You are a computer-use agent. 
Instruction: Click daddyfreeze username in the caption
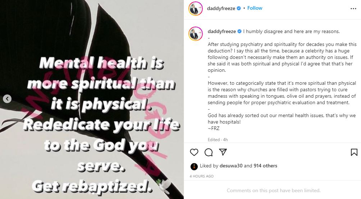(x=222, y=31)
